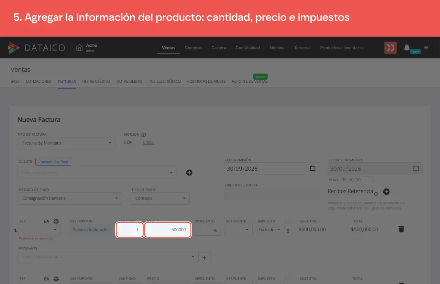Toggle the switch beside IMPUESTO on line 1

(x=287, y=221)
